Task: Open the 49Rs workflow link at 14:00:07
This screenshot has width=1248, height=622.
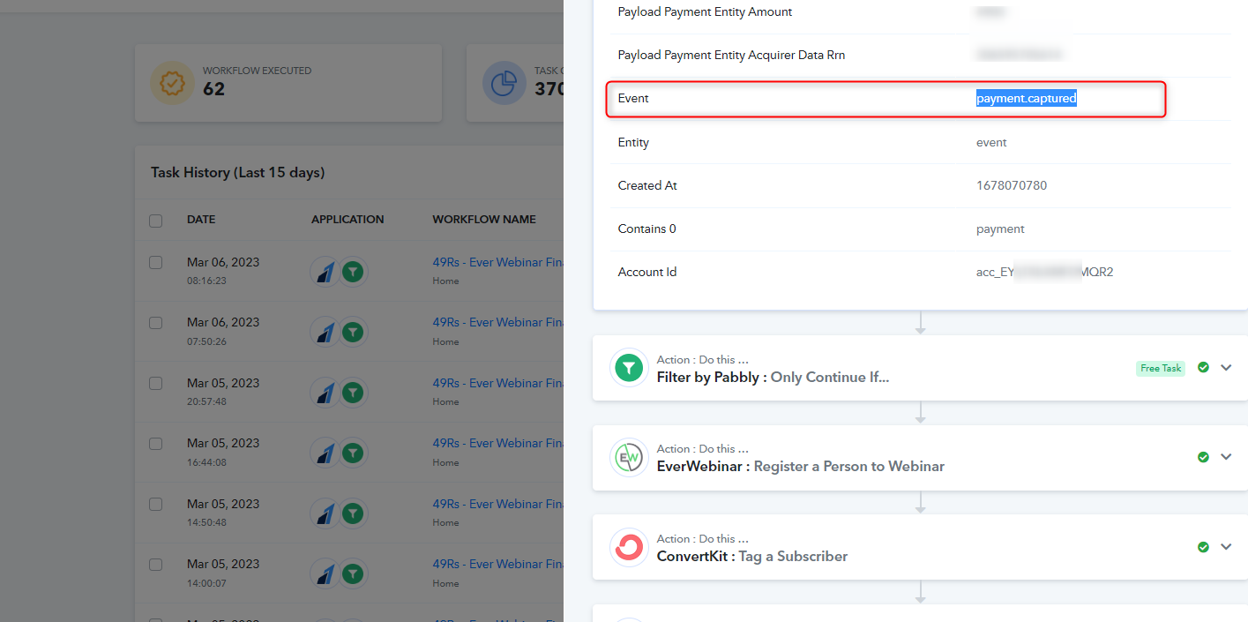Action: [498, 565]
